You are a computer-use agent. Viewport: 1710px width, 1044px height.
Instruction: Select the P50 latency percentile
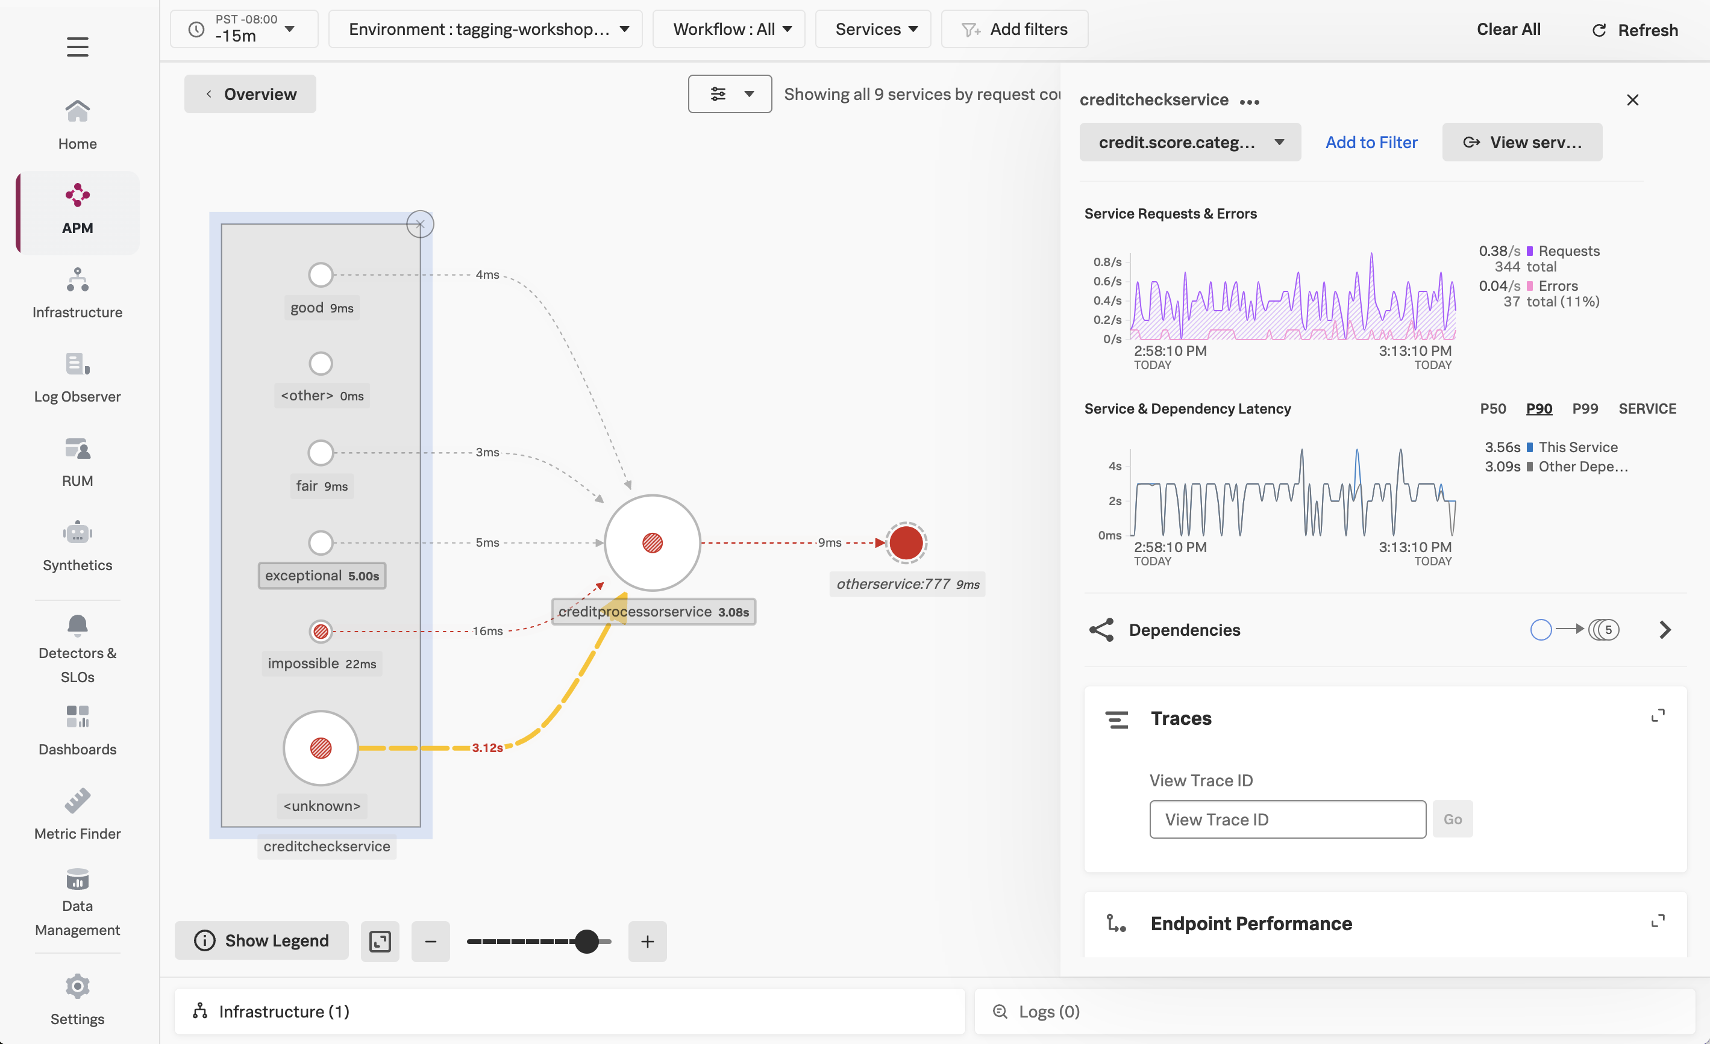tap(1492, 409)
